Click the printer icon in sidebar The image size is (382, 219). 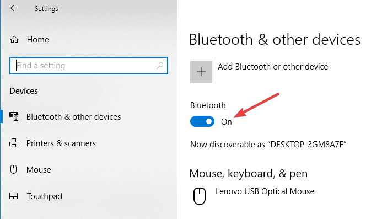click(x=14, y=143)
